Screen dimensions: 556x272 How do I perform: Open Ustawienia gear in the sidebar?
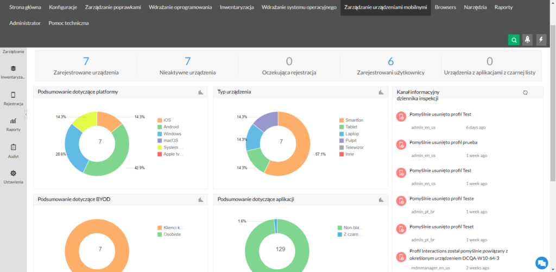pyautogui.click(x=13, y=176)
